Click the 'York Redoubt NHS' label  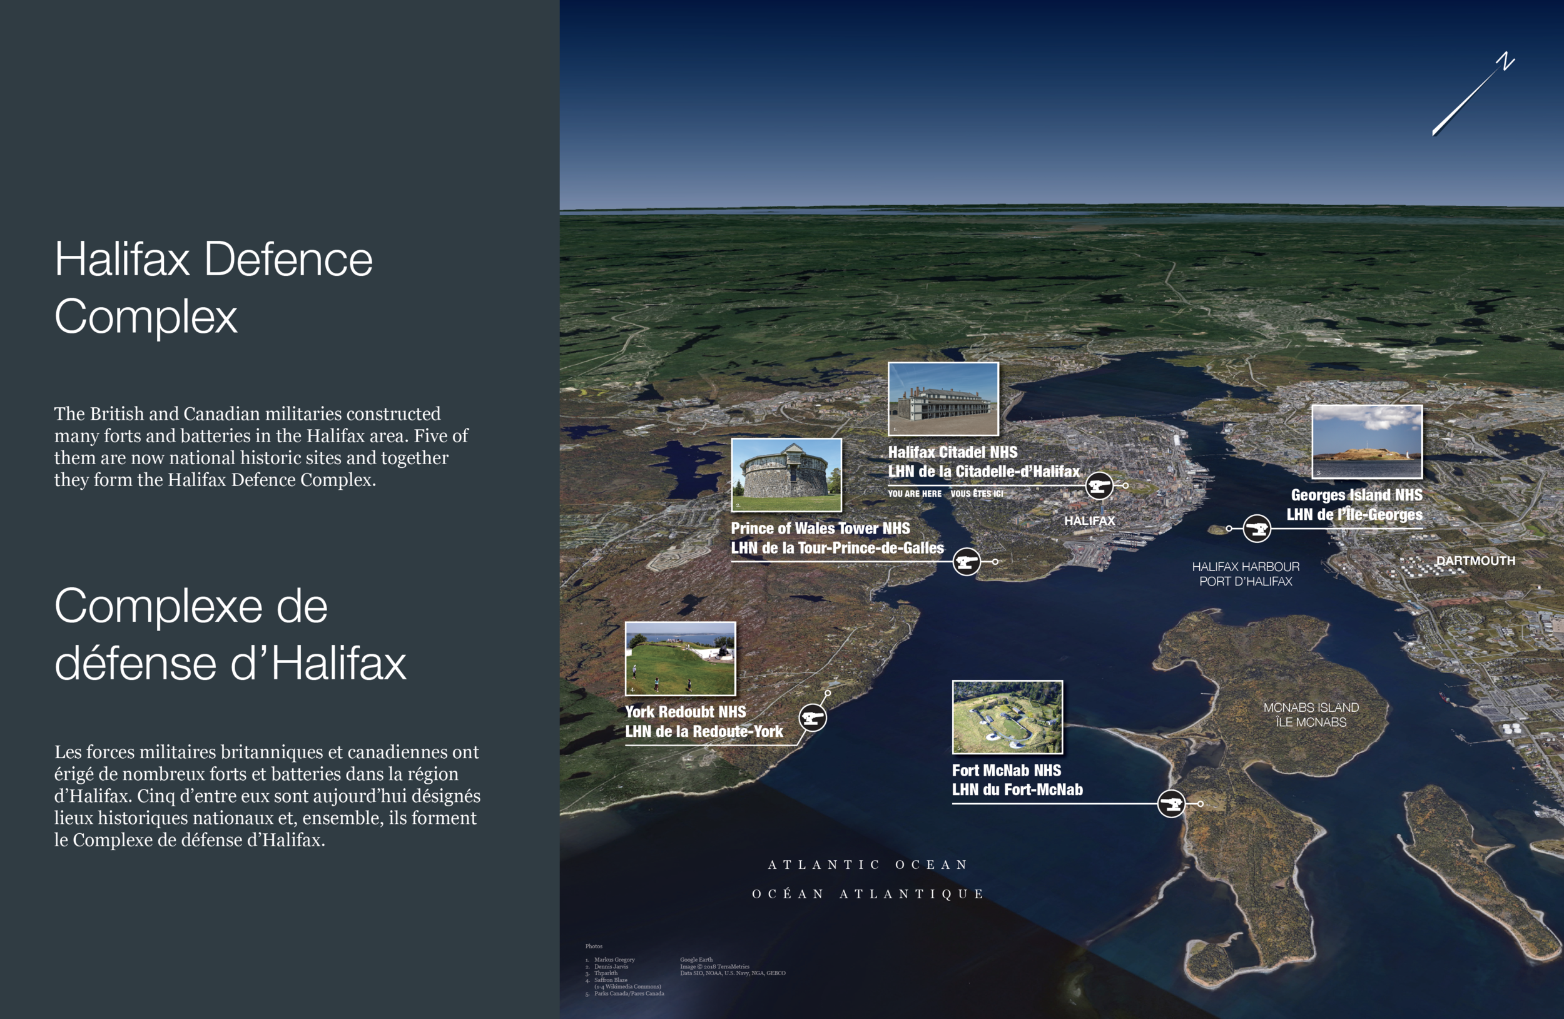coord(686,711)
